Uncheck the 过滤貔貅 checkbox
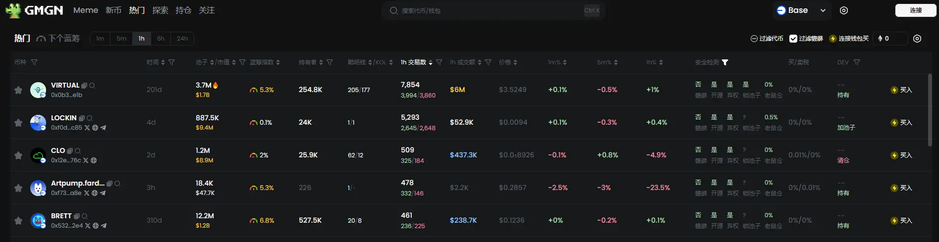 pos(793,39)
